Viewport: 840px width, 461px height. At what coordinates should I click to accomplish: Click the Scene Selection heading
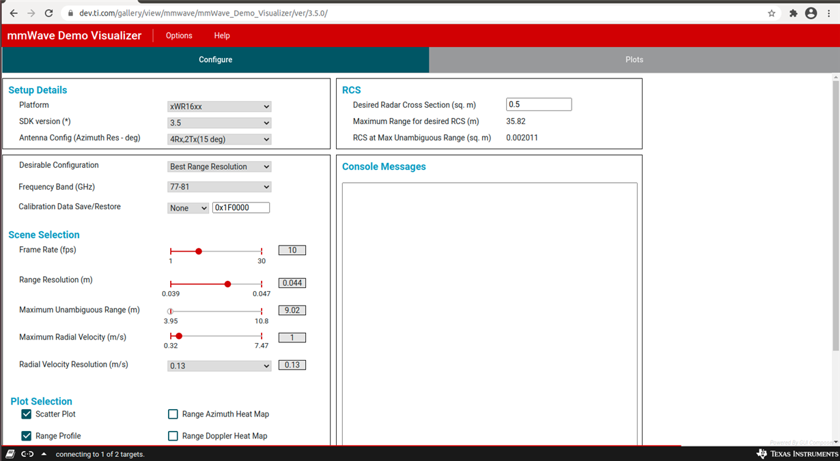click(x=44, y=235)
